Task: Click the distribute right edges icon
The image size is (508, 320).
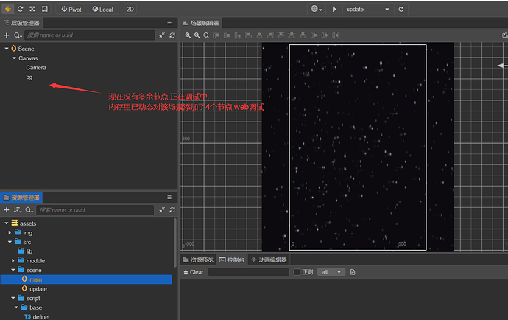Action: pyautogui.click(x=335, y=35)
